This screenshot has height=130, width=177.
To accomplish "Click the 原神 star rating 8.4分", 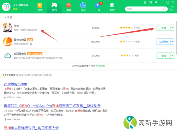I will 130,28.
